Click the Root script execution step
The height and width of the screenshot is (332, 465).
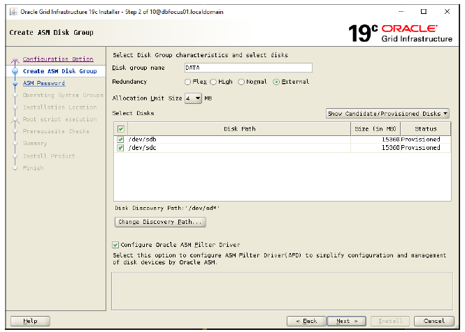click(x=60, y=119)
